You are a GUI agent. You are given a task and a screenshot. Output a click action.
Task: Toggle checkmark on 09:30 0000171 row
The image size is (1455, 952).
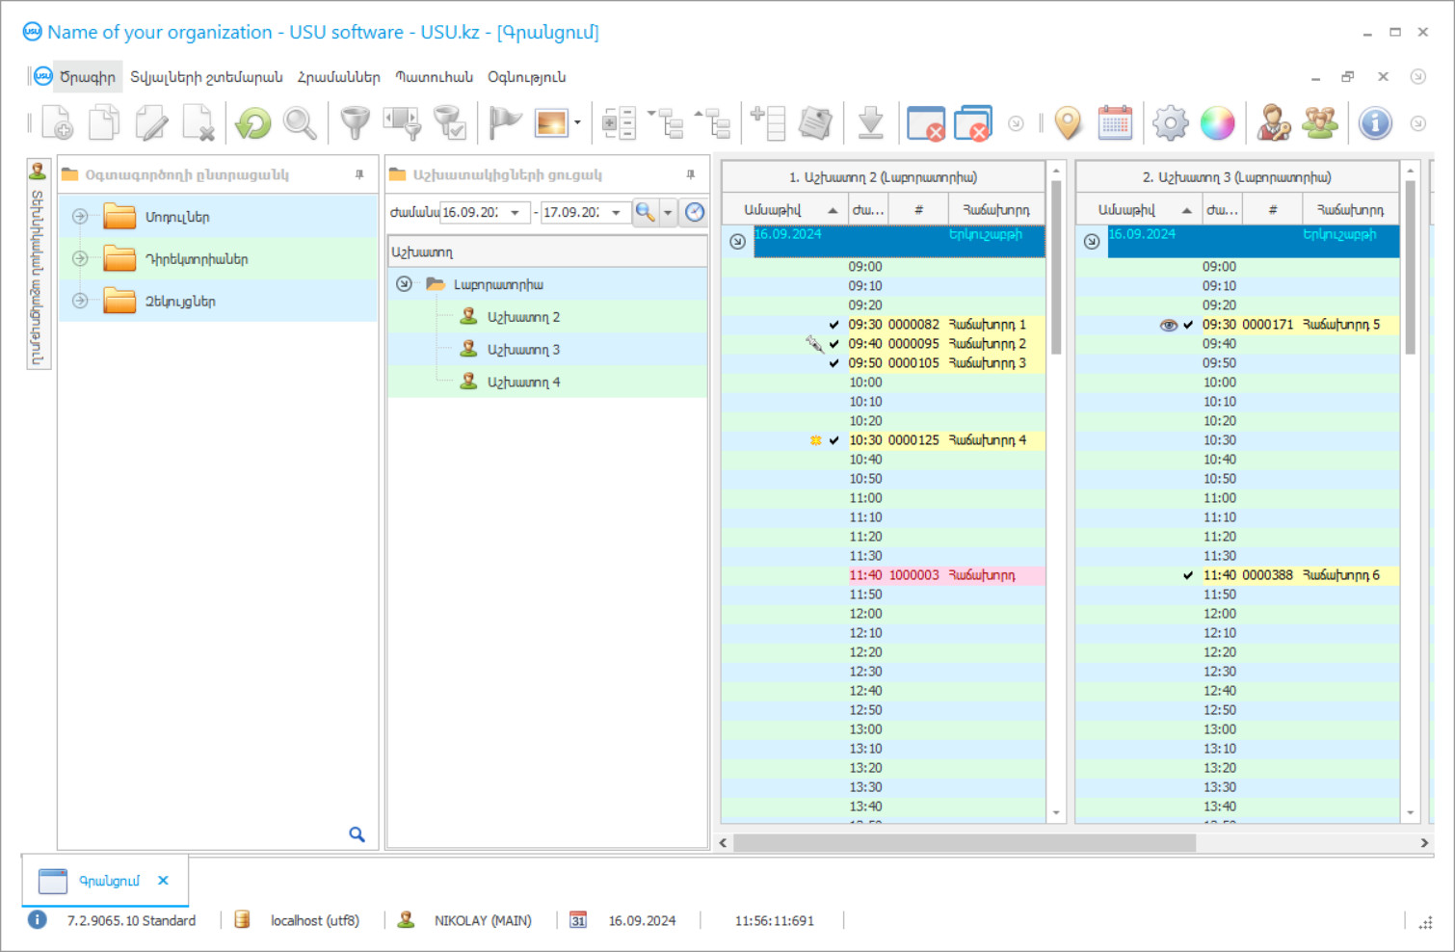(x=1188, y=325)
